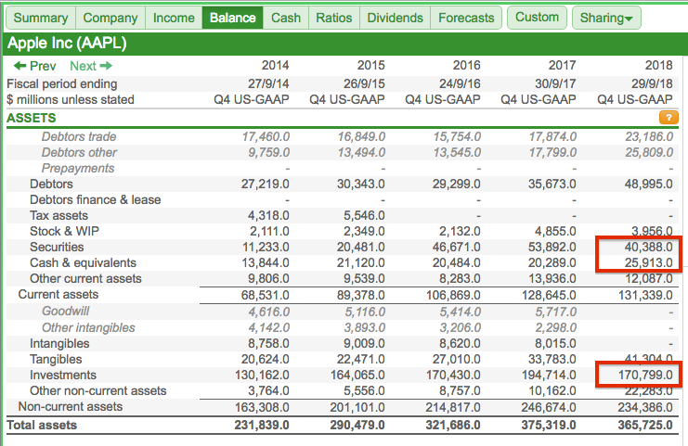688x446 pixels.
Task: Click Tax assets 2015 value 5,546.0
Action: click(x=364, y=215)
